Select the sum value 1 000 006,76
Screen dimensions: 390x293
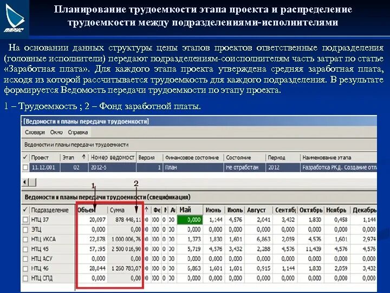pyautogui.click(x=126, y=239)
